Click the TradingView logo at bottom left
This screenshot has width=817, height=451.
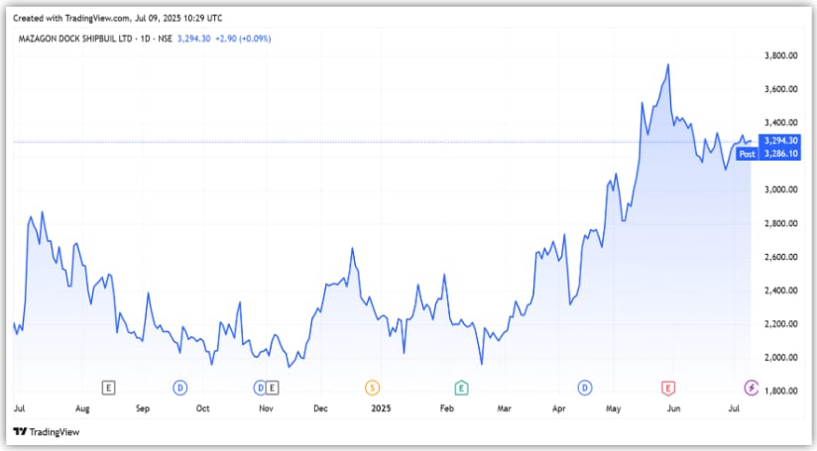pyautogui.click(x=46, y=432)
